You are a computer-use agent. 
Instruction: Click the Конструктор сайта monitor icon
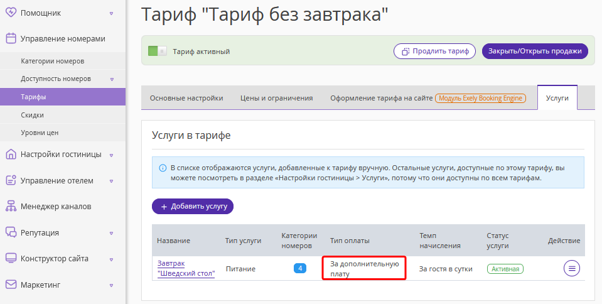coord(11,258)
